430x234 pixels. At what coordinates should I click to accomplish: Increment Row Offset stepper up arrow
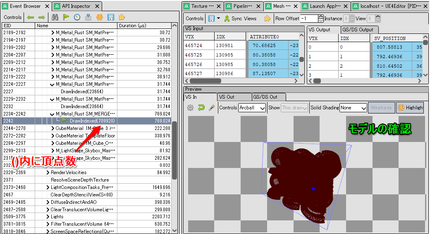pyautogui.click(x=321, y=17)
